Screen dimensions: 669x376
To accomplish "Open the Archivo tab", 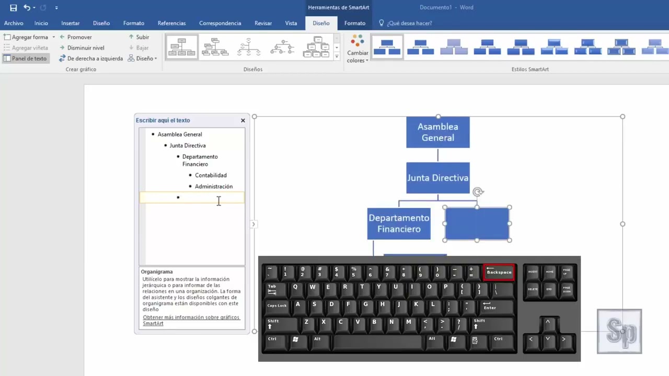I will point(14,23).
